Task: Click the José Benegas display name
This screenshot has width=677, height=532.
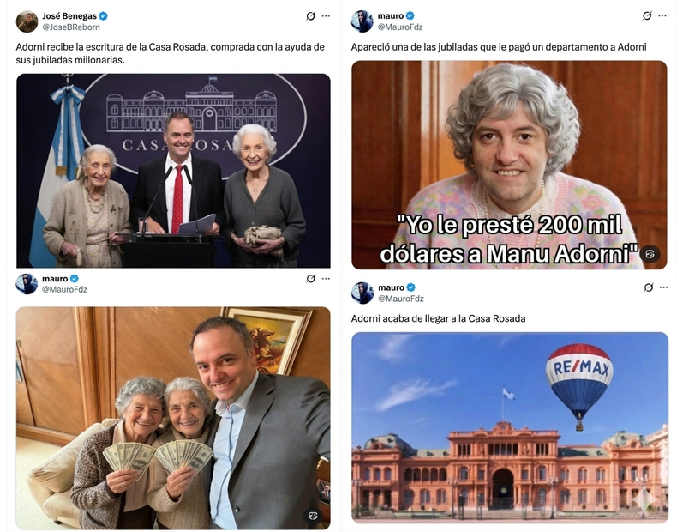Action: [69, 16]
